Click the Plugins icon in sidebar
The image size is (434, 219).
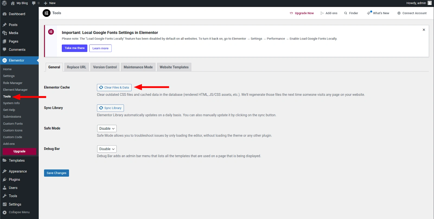tap(5, 180)
